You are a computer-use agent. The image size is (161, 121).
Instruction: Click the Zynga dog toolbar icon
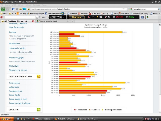tap(2, 17)
